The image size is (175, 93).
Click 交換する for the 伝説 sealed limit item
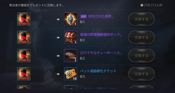tap(141, 19)
